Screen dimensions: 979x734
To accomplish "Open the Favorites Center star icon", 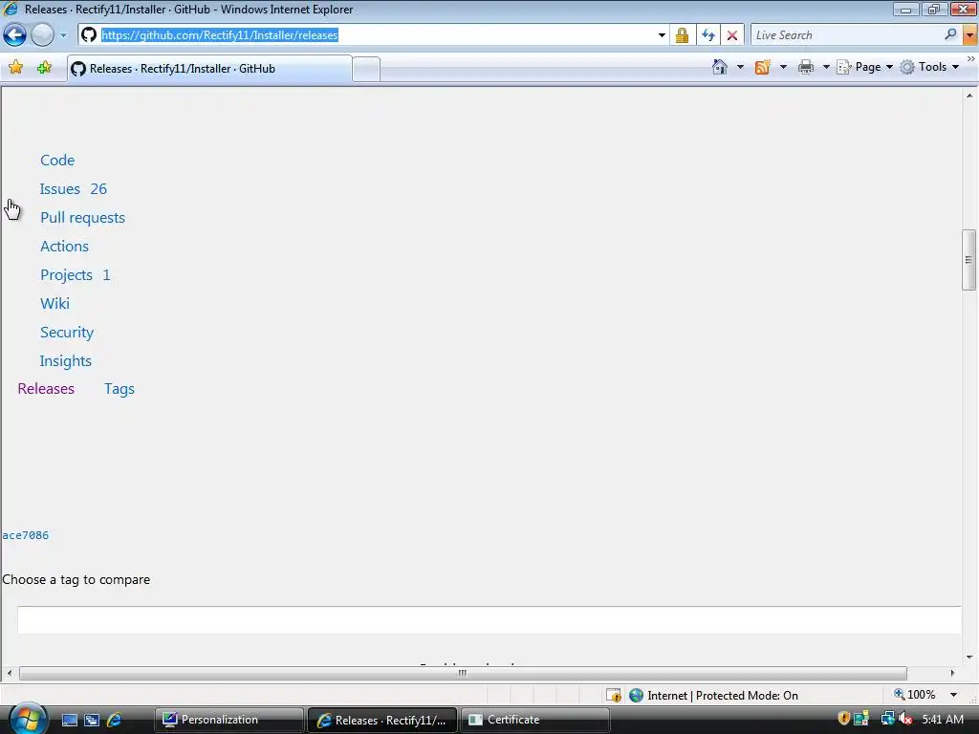I will click(x=15, y=68).
